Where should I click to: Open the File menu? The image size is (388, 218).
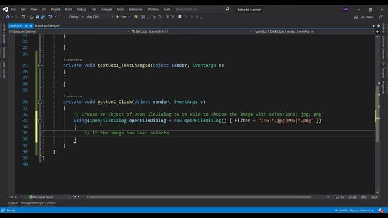click(13, 10)
